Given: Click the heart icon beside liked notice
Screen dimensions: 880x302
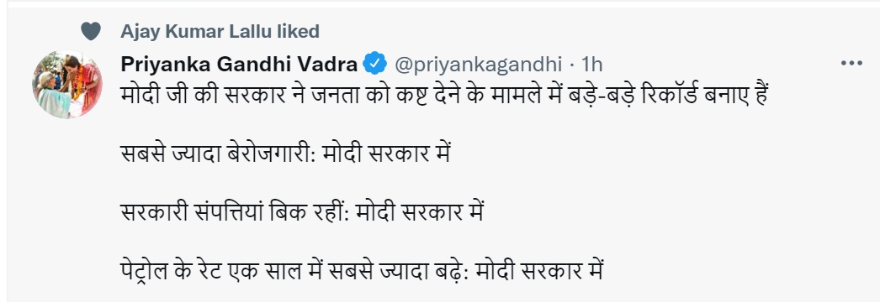Looking at the screenshot, I should (90, 31).
